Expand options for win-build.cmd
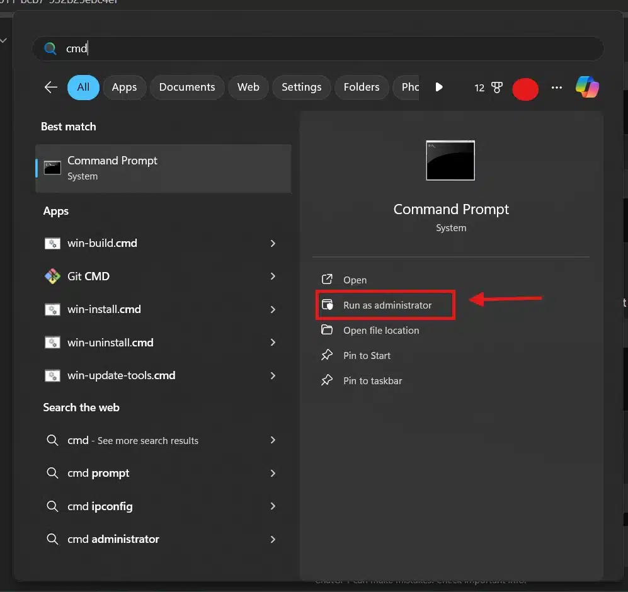 273,243
